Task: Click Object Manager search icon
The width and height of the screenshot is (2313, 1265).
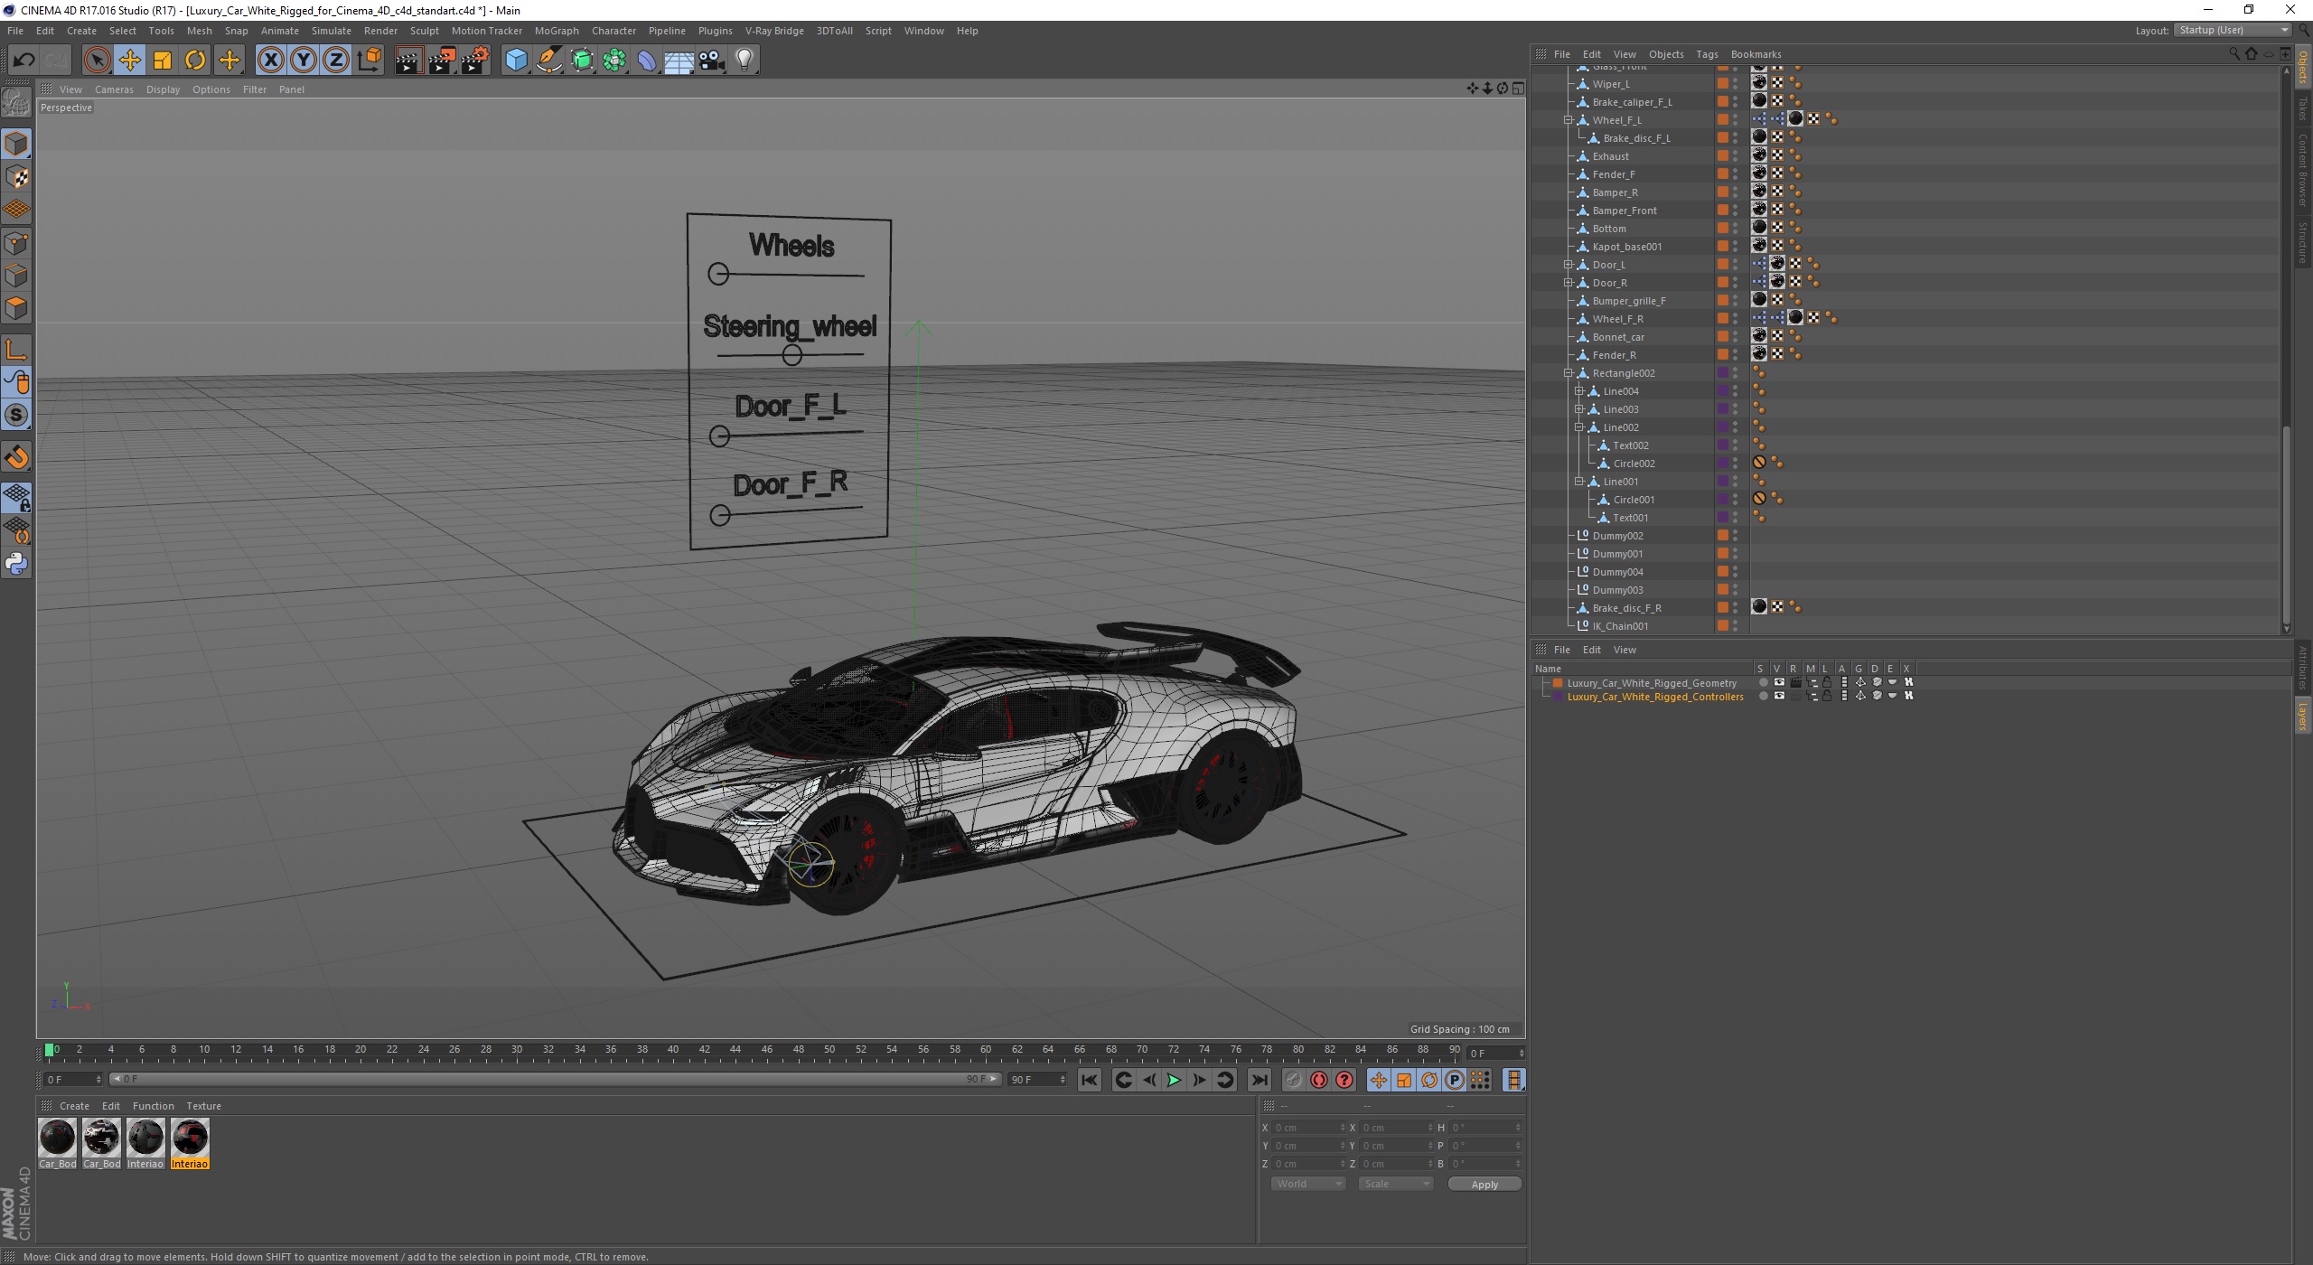Action: point(2233,54)
